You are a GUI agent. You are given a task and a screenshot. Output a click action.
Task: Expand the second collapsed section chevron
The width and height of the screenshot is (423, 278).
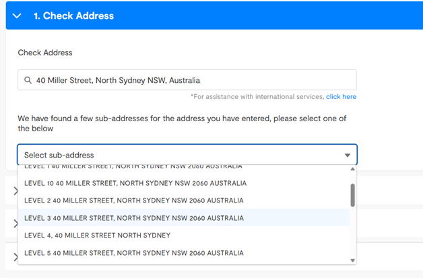[x=15, y=223]
